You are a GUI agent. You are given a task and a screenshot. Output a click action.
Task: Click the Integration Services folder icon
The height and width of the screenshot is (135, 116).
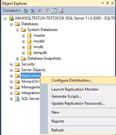pos(17,93)
